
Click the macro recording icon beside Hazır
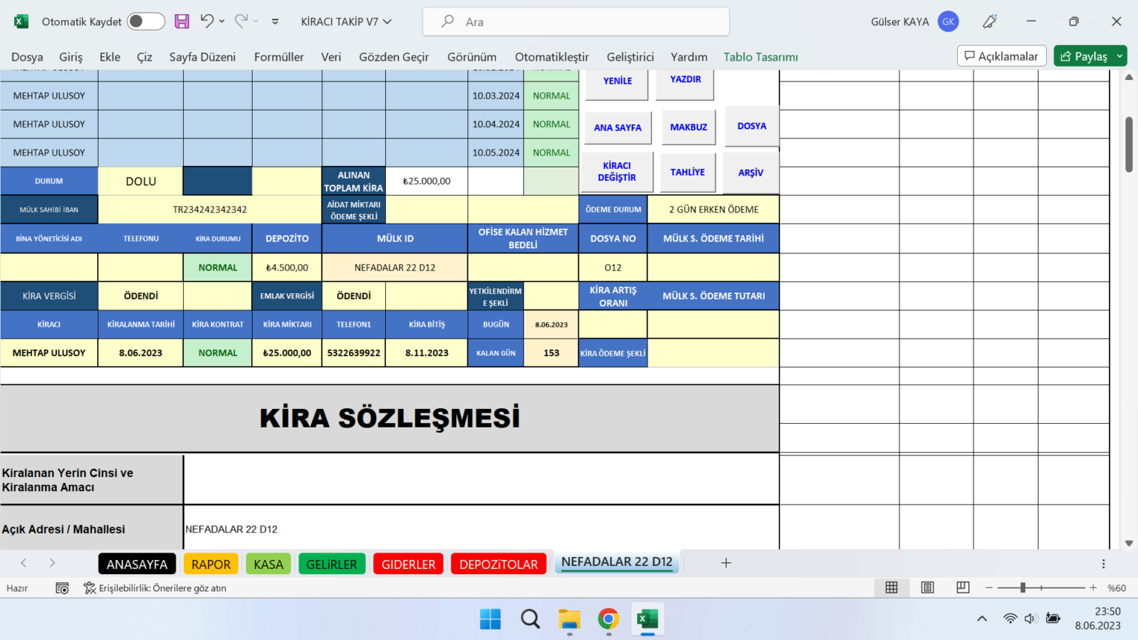coord(62,587)
